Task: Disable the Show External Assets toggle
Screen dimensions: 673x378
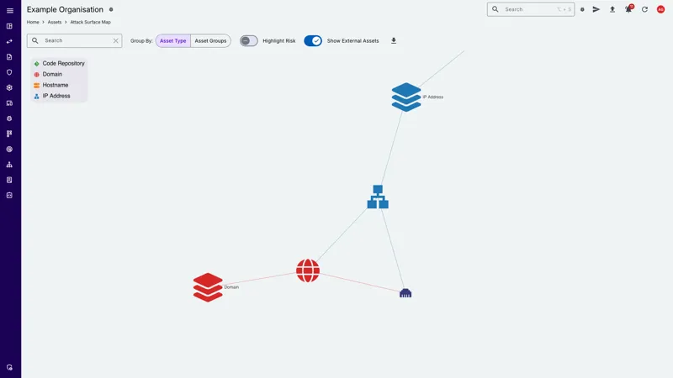Action: pos(313,40)
